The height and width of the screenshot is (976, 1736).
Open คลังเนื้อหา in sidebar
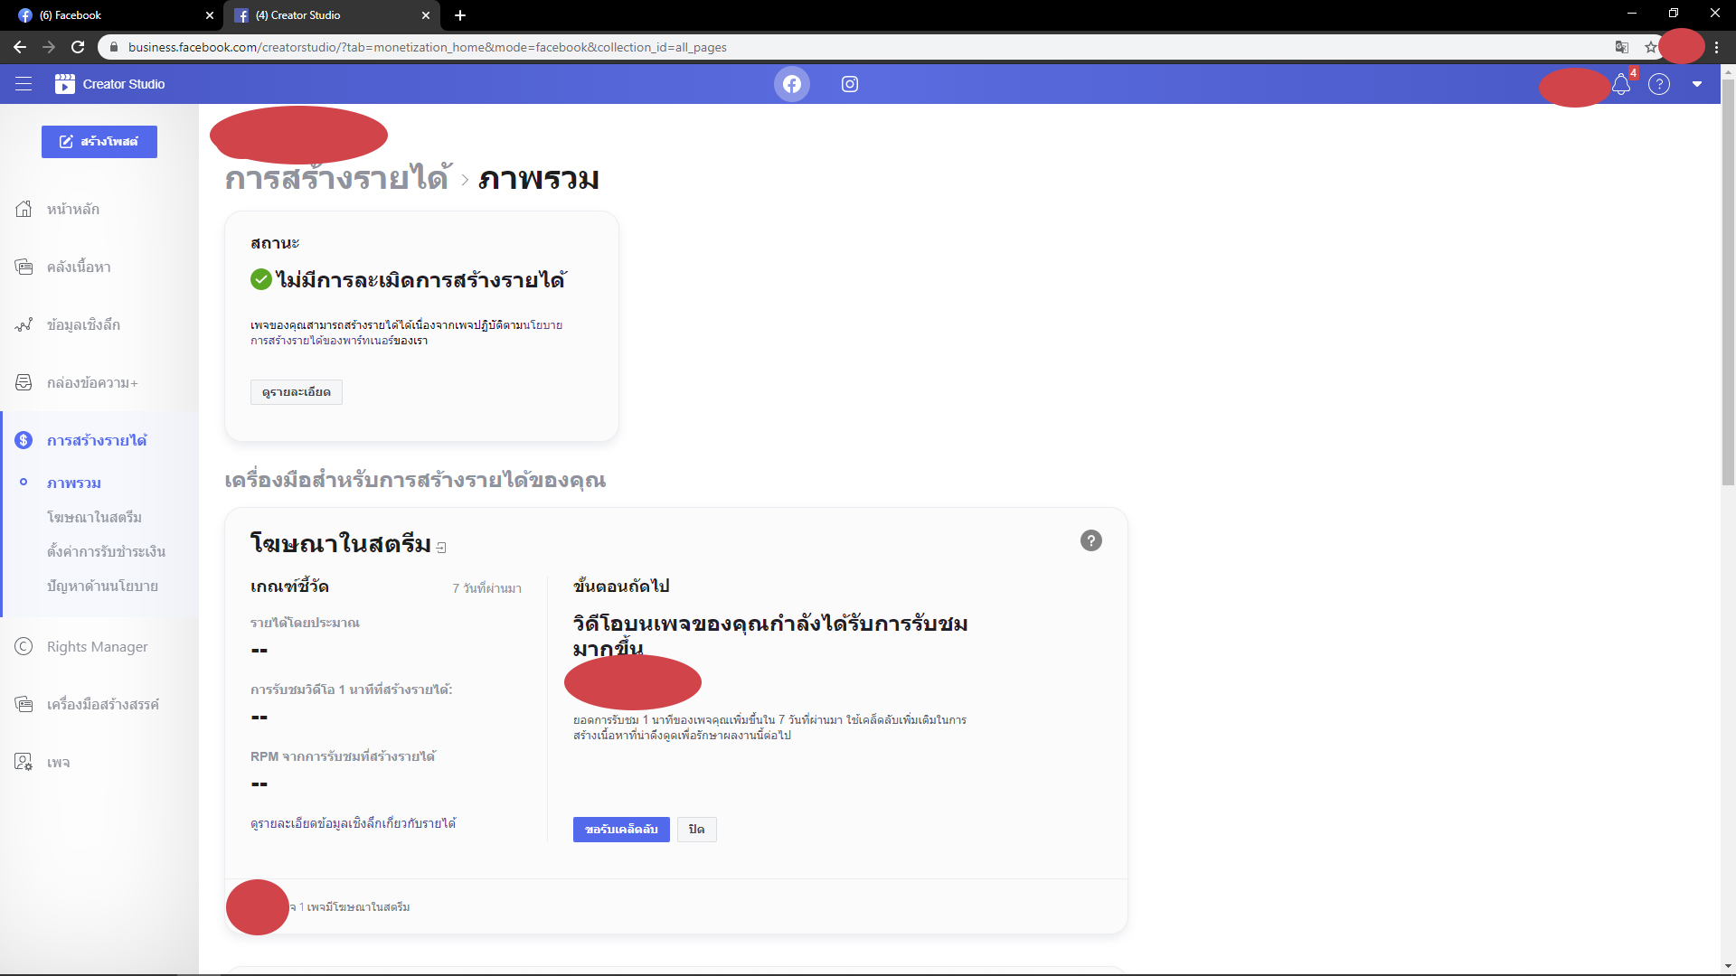[79, 267]
